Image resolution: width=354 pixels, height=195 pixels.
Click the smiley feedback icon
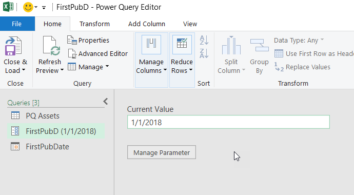28,7
